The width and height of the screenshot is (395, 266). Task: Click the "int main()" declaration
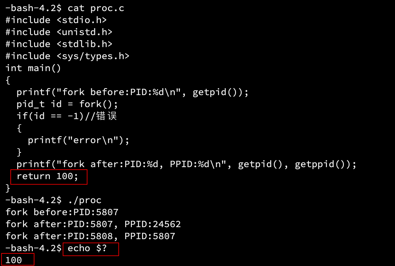click(33, 68)
